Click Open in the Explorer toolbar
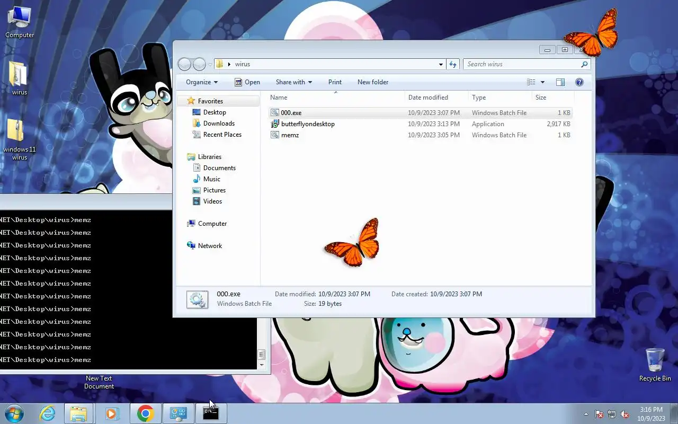Viewport: 678px width, 424px height. point(247,82)
